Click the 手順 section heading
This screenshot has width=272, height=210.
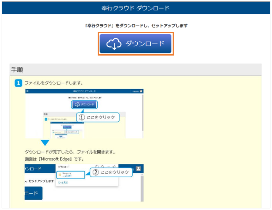pyautogui.click(x=17, y=70)
